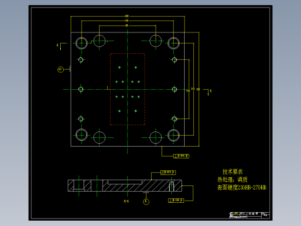Click the parallelism tolerance frame above the section view
The image size is (301, 226).
168,172
